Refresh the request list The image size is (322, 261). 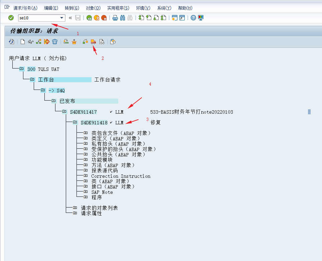[x=11, y=42]
